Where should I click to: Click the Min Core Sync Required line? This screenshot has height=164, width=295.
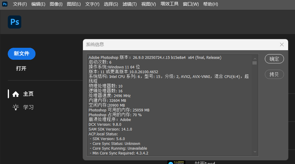119,153
